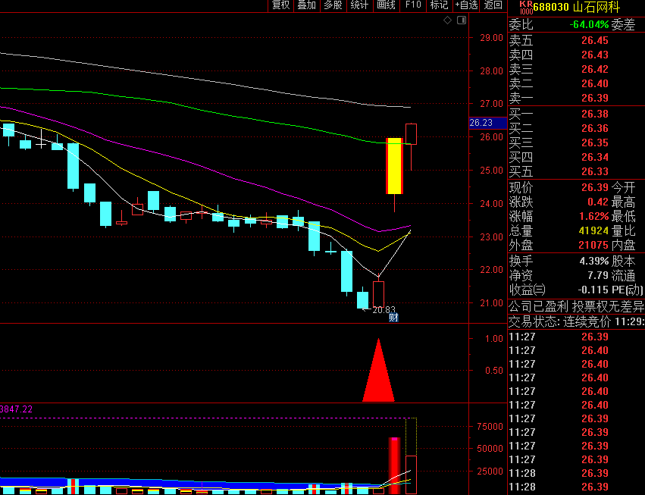Image resolution: width=645 pixels, height=495 pixels.
Task: Click the 标记 mark button
Action: 439,5
